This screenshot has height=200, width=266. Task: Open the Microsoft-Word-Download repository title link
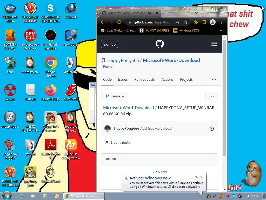171,60
